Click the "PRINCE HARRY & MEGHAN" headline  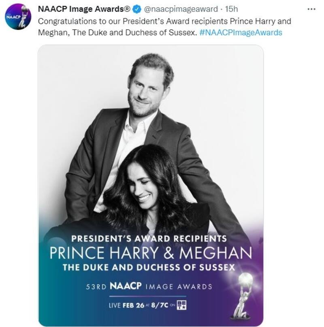coord(151,253)
